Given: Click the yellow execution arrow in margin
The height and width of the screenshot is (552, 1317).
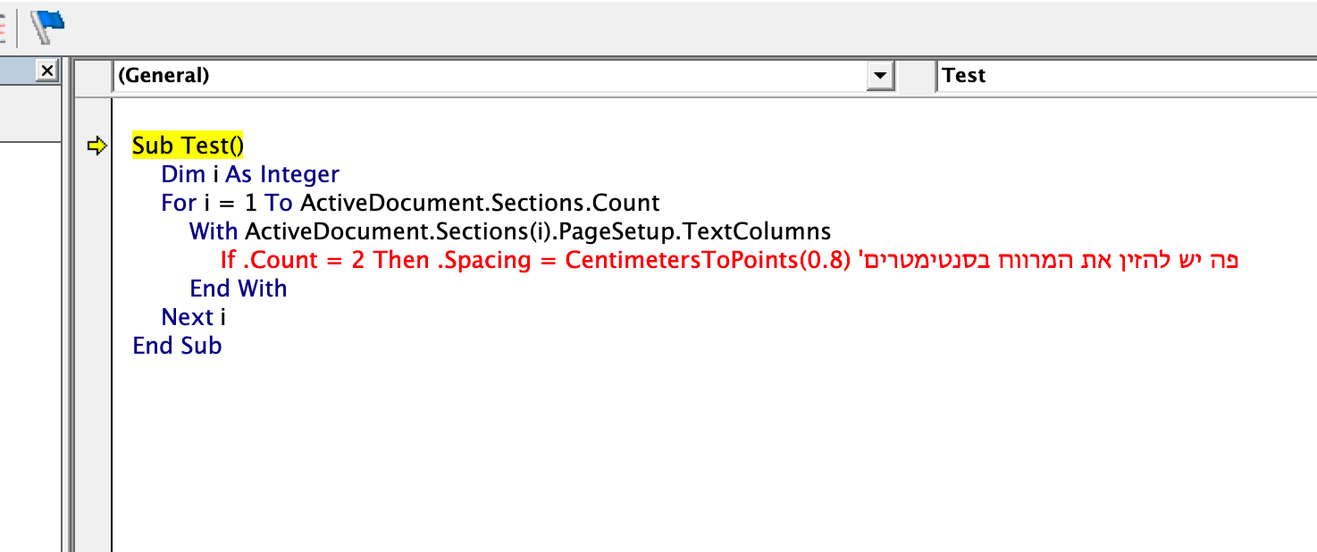Looking at the screenshot, I should pyautogui.click(x=96, y=146).
